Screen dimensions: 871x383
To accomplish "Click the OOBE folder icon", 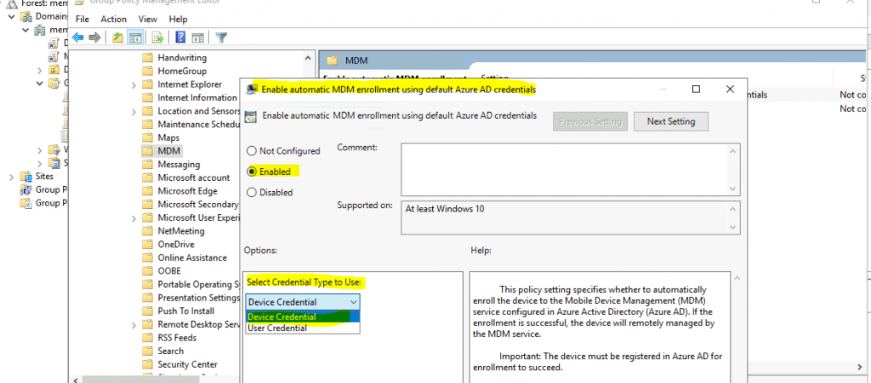I will (x=147, y=271).
